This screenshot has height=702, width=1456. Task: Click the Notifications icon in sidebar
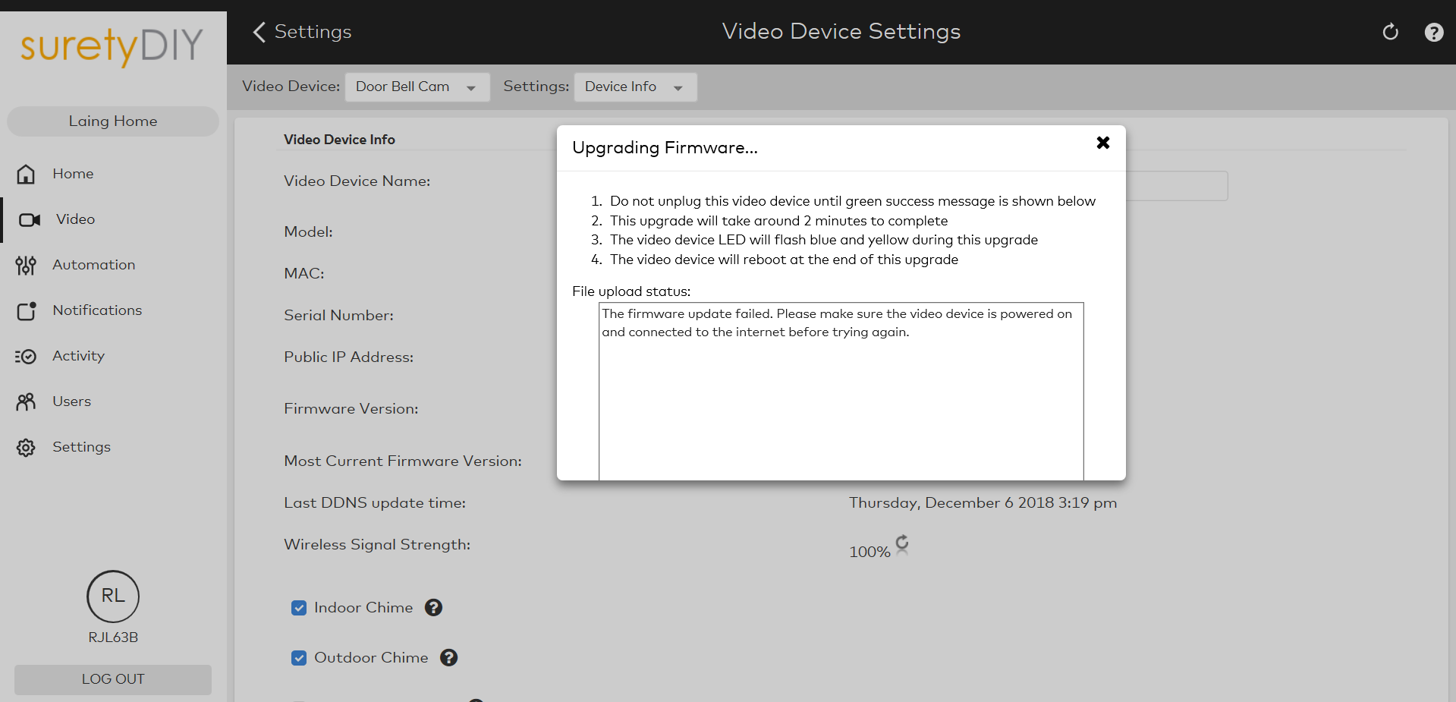(x=27, y=311)
